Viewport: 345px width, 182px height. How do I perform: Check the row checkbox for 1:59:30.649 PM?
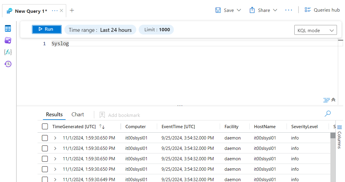tap(45, 179)
